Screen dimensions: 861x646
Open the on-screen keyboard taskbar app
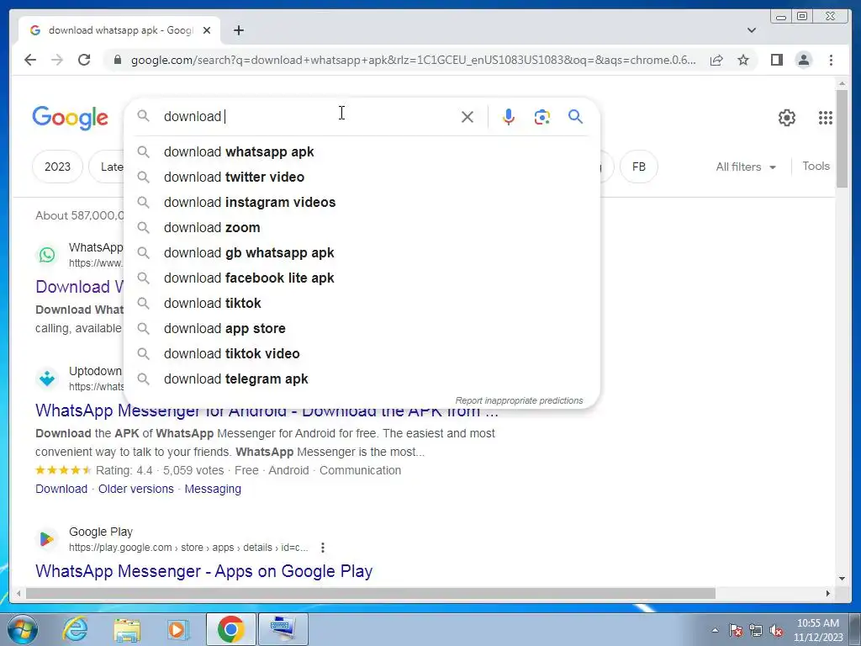[283, 629]
